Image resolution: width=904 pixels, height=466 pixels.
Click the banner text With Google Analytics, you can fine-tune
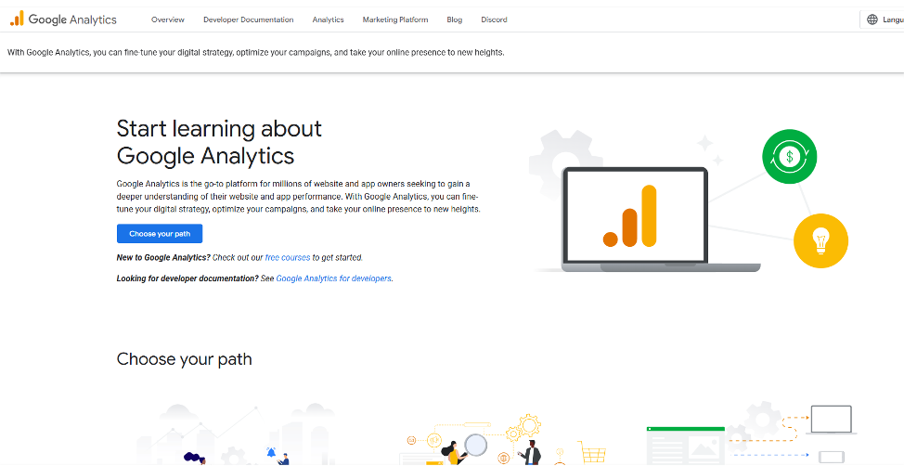pos(256,53)
